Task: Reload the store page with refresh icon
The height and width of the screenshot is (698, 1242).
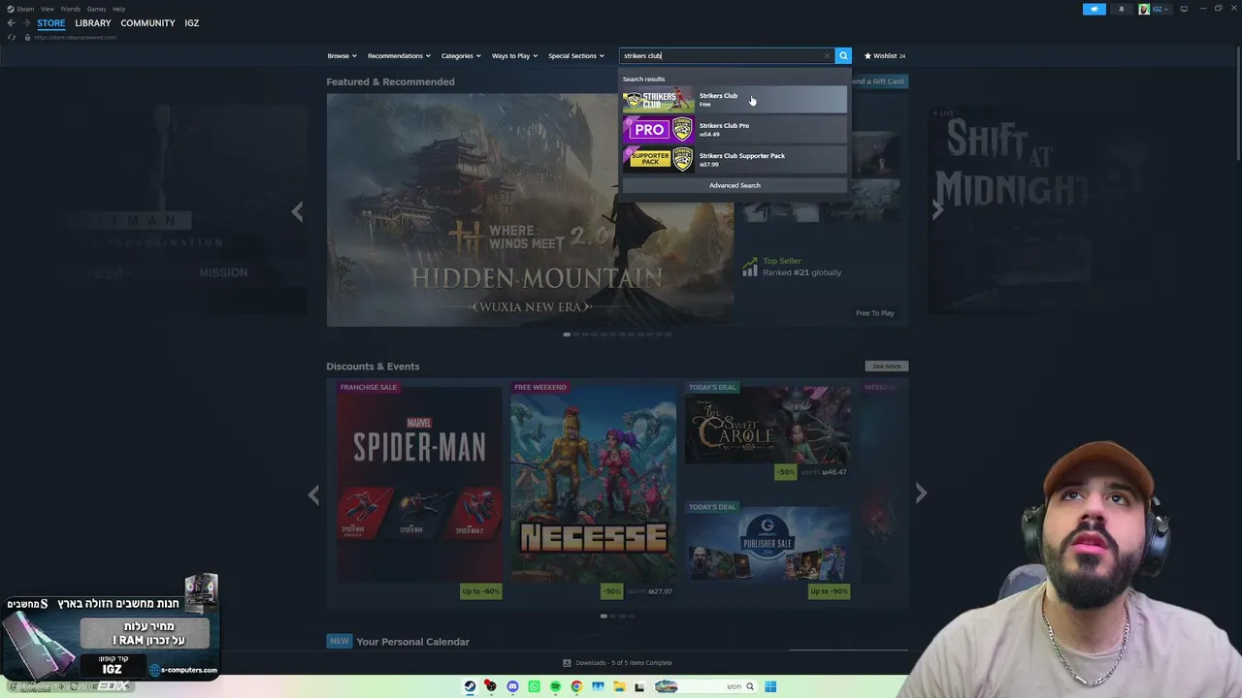Action: coord(12,38)
